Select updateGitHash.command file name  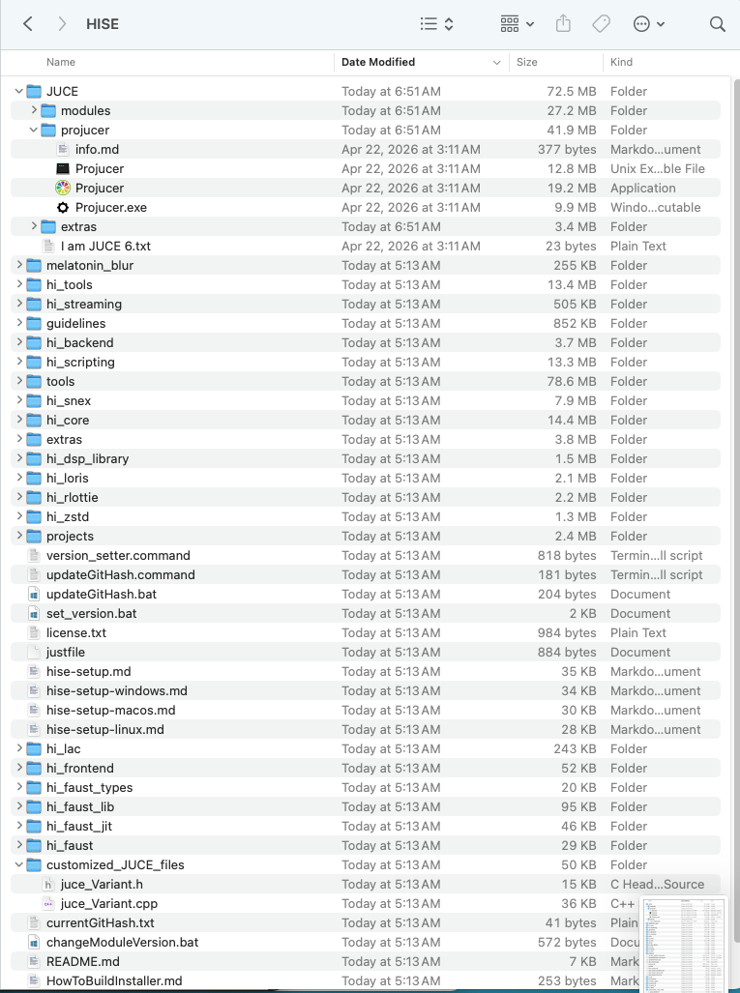coord(120,574)
